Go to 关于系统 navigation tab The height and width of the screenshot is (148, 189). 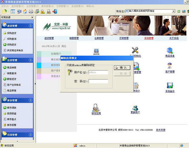coord(174,38)
